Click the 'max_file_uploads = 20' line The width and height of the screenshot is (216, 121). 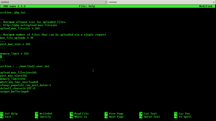[x=17, y=38]
